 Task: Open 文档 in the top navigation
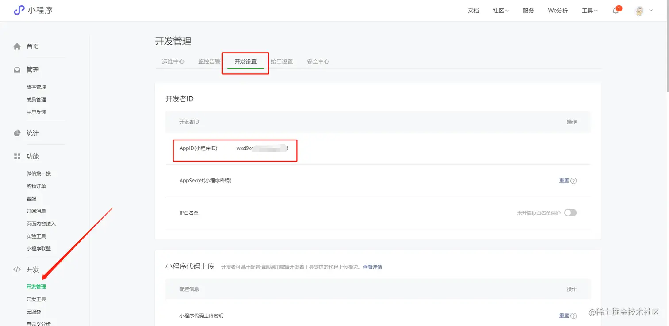click(x=473, y=11)
